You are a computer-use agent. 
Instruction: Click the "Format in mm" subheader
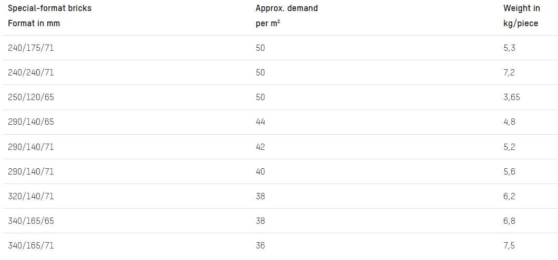34,24
